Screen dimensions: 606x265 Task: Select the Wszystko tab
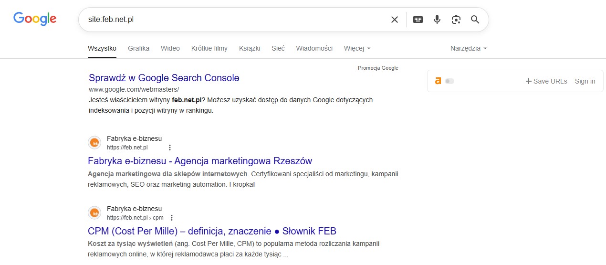point(102,48)
